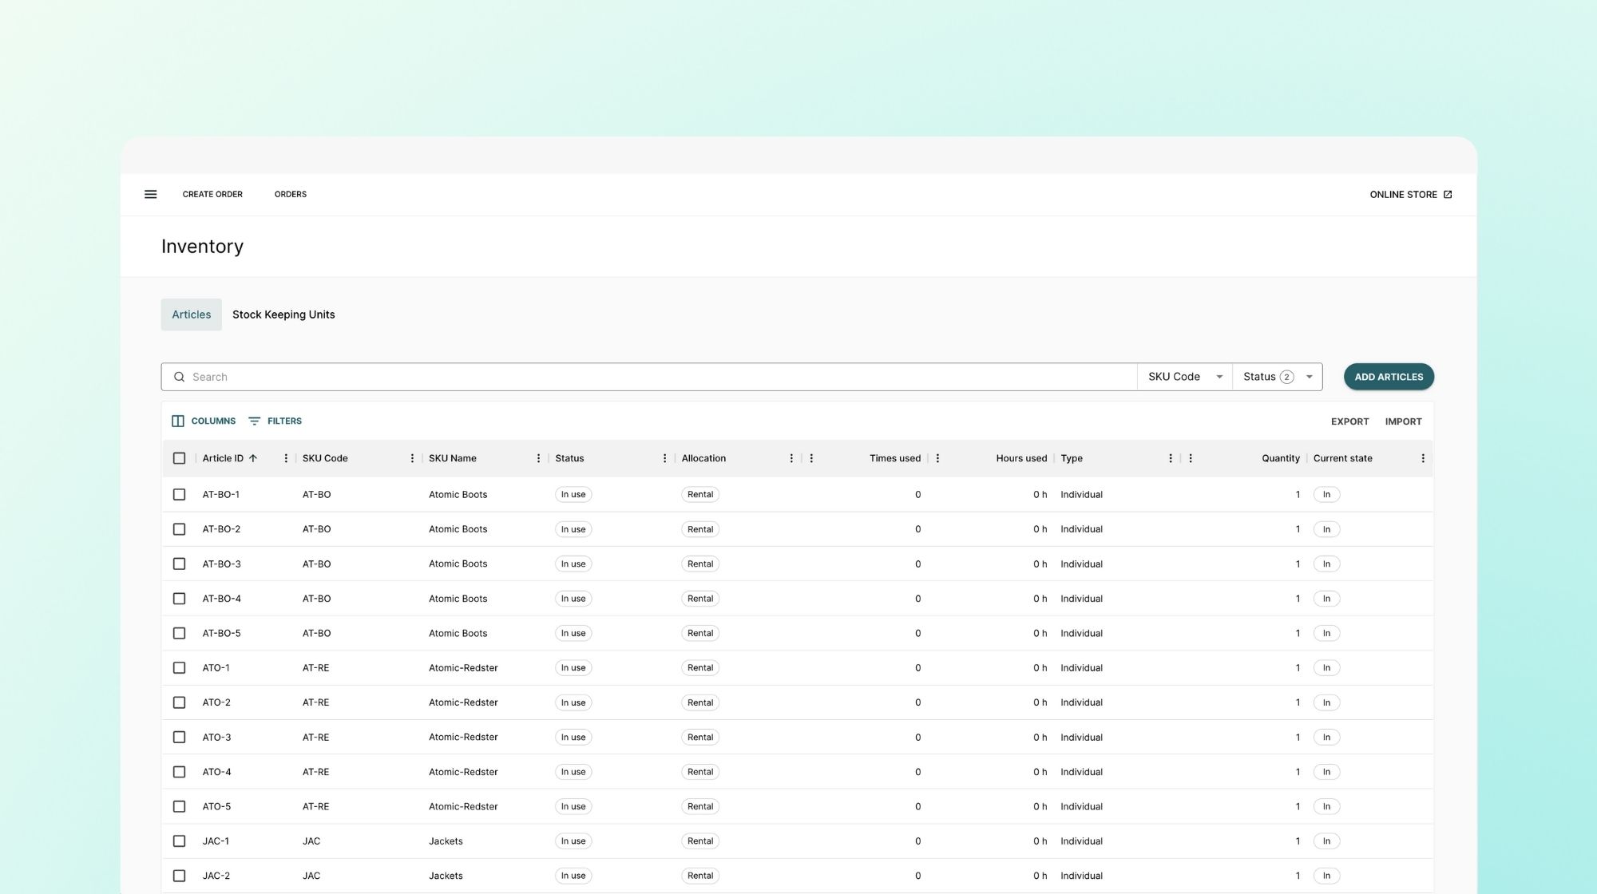Viewport: 1597px width, 894px height.
Task: Click Individual type in ATO-5 row
Action: click(1081, 806)
